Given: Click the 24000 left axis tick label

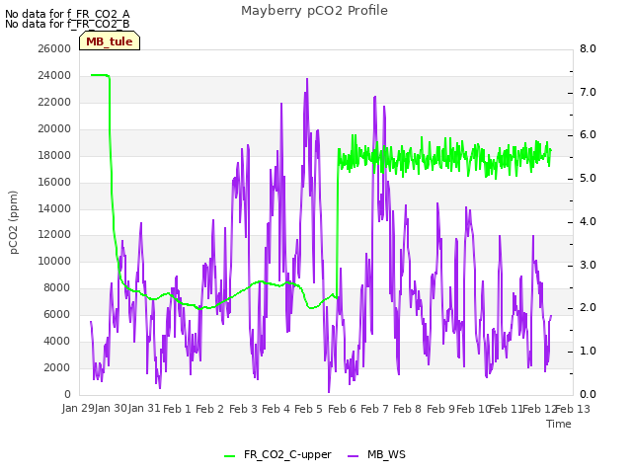Looking at the screenshot, I should (54, 75).
